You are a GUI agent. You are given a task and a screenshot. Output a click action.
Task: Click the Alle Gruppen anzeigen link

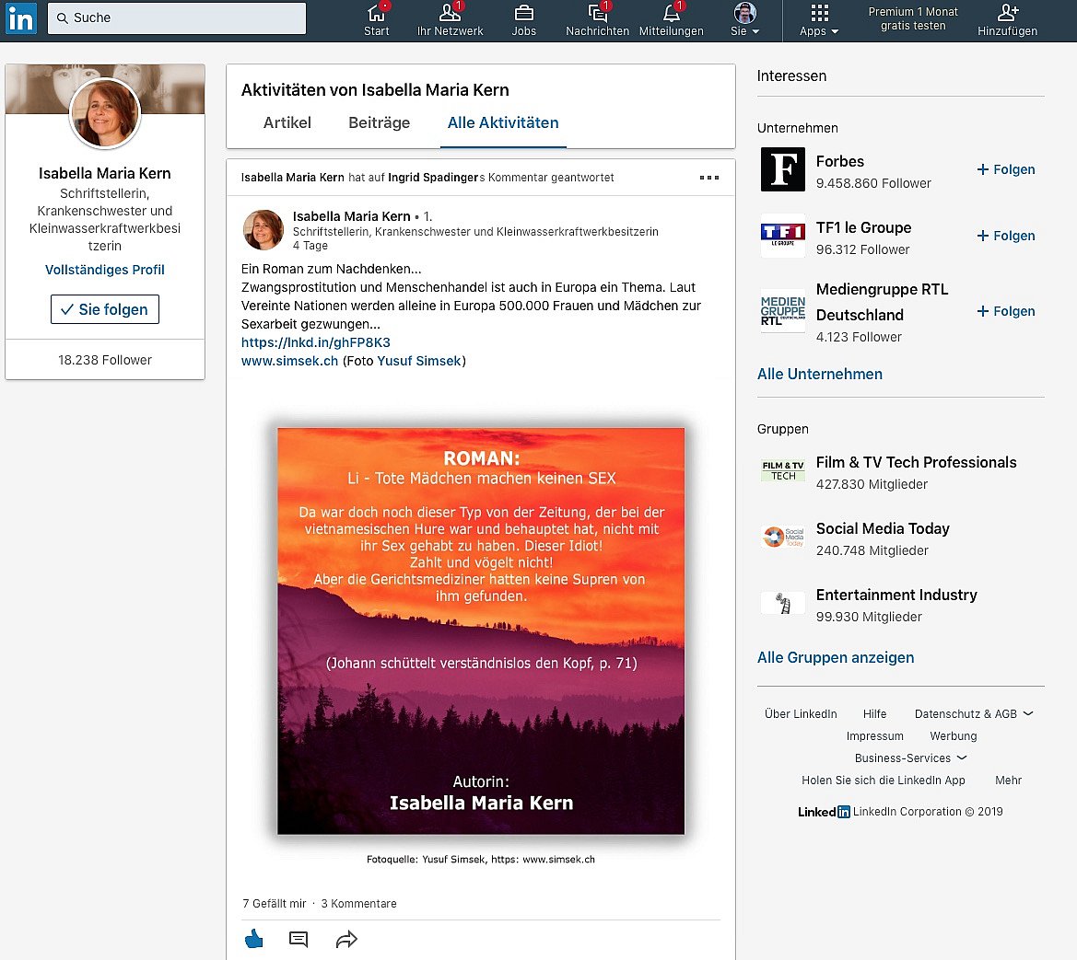836,657
